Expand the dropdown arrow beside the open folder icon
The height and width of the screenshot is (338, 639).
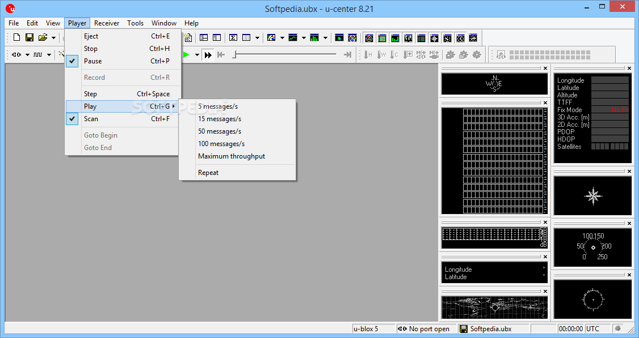(53, 38)
